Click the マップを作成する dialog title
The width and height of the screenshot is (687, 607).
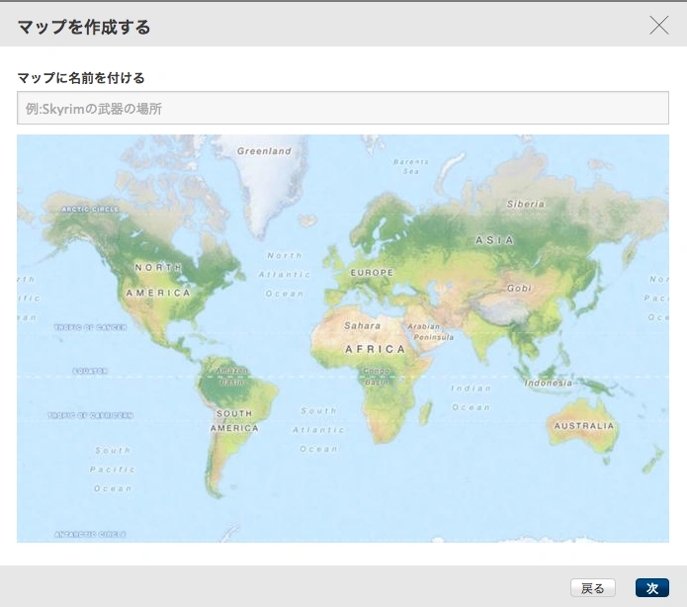click(84, 27)
